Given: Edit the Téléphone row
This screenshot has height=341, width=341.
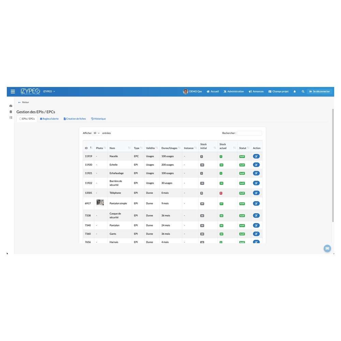Looking at the screenshot, I should (256, 193).
